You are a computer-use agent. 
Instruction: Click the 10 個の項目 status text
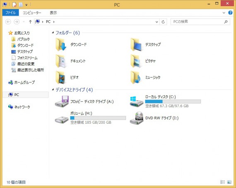point(16,182)
